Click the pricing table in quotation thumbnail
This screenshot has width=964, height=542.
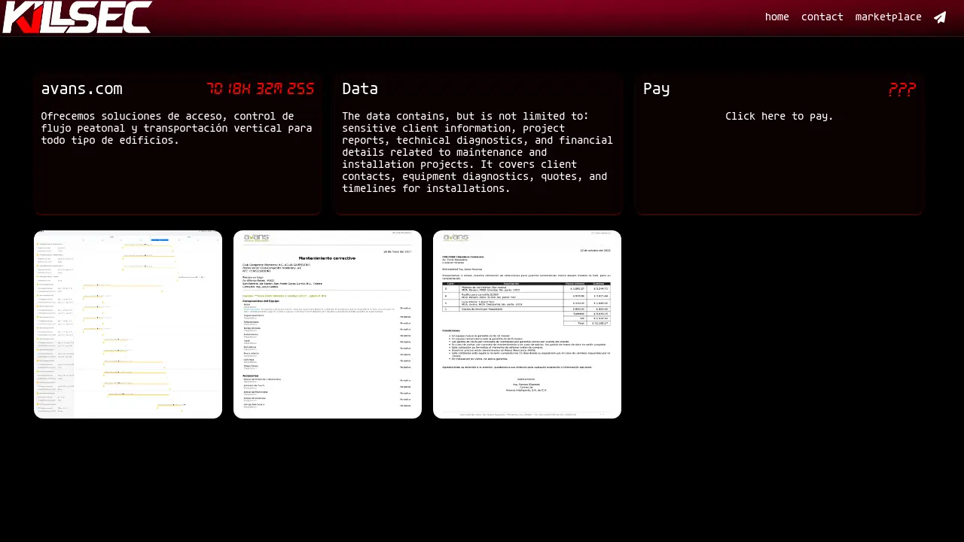(526, 304)
